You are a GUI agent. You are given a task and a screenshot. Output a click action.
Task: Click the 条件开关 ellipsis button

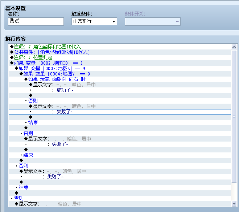[x=178, y=22]
